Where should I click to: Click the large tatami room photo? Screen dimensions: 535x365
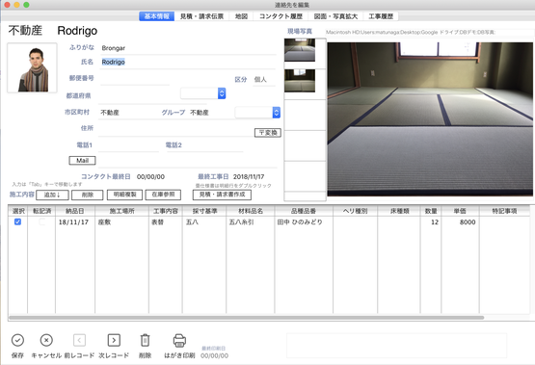(430, 119)
